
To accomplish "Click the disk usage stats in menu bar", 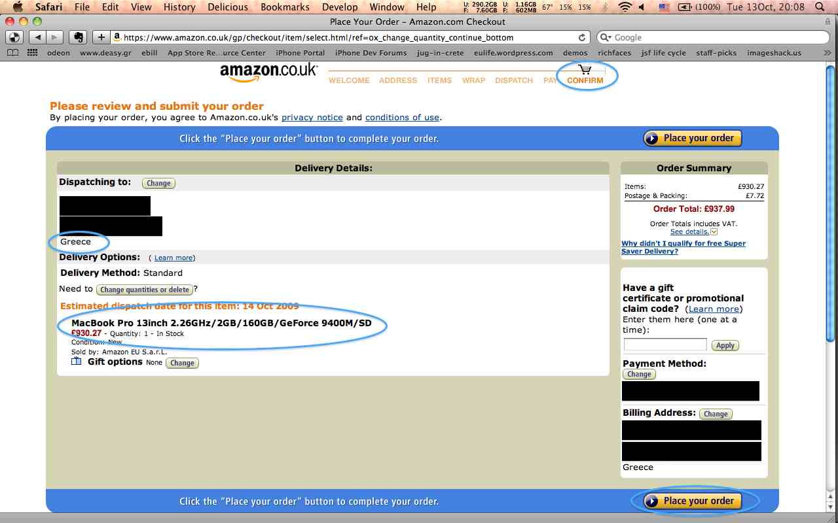I will 481,7.
